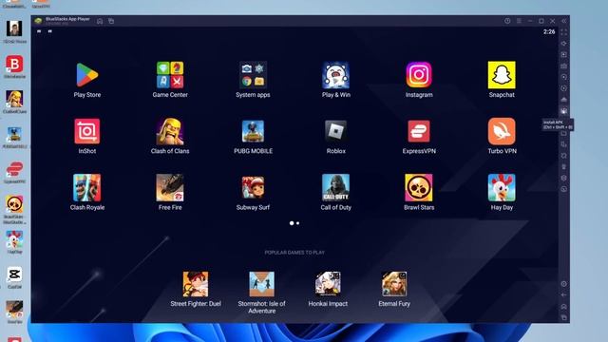
Task: Toggle fullscreen from the BlueStacks sidebar
Action: click(x=563, y=32)
